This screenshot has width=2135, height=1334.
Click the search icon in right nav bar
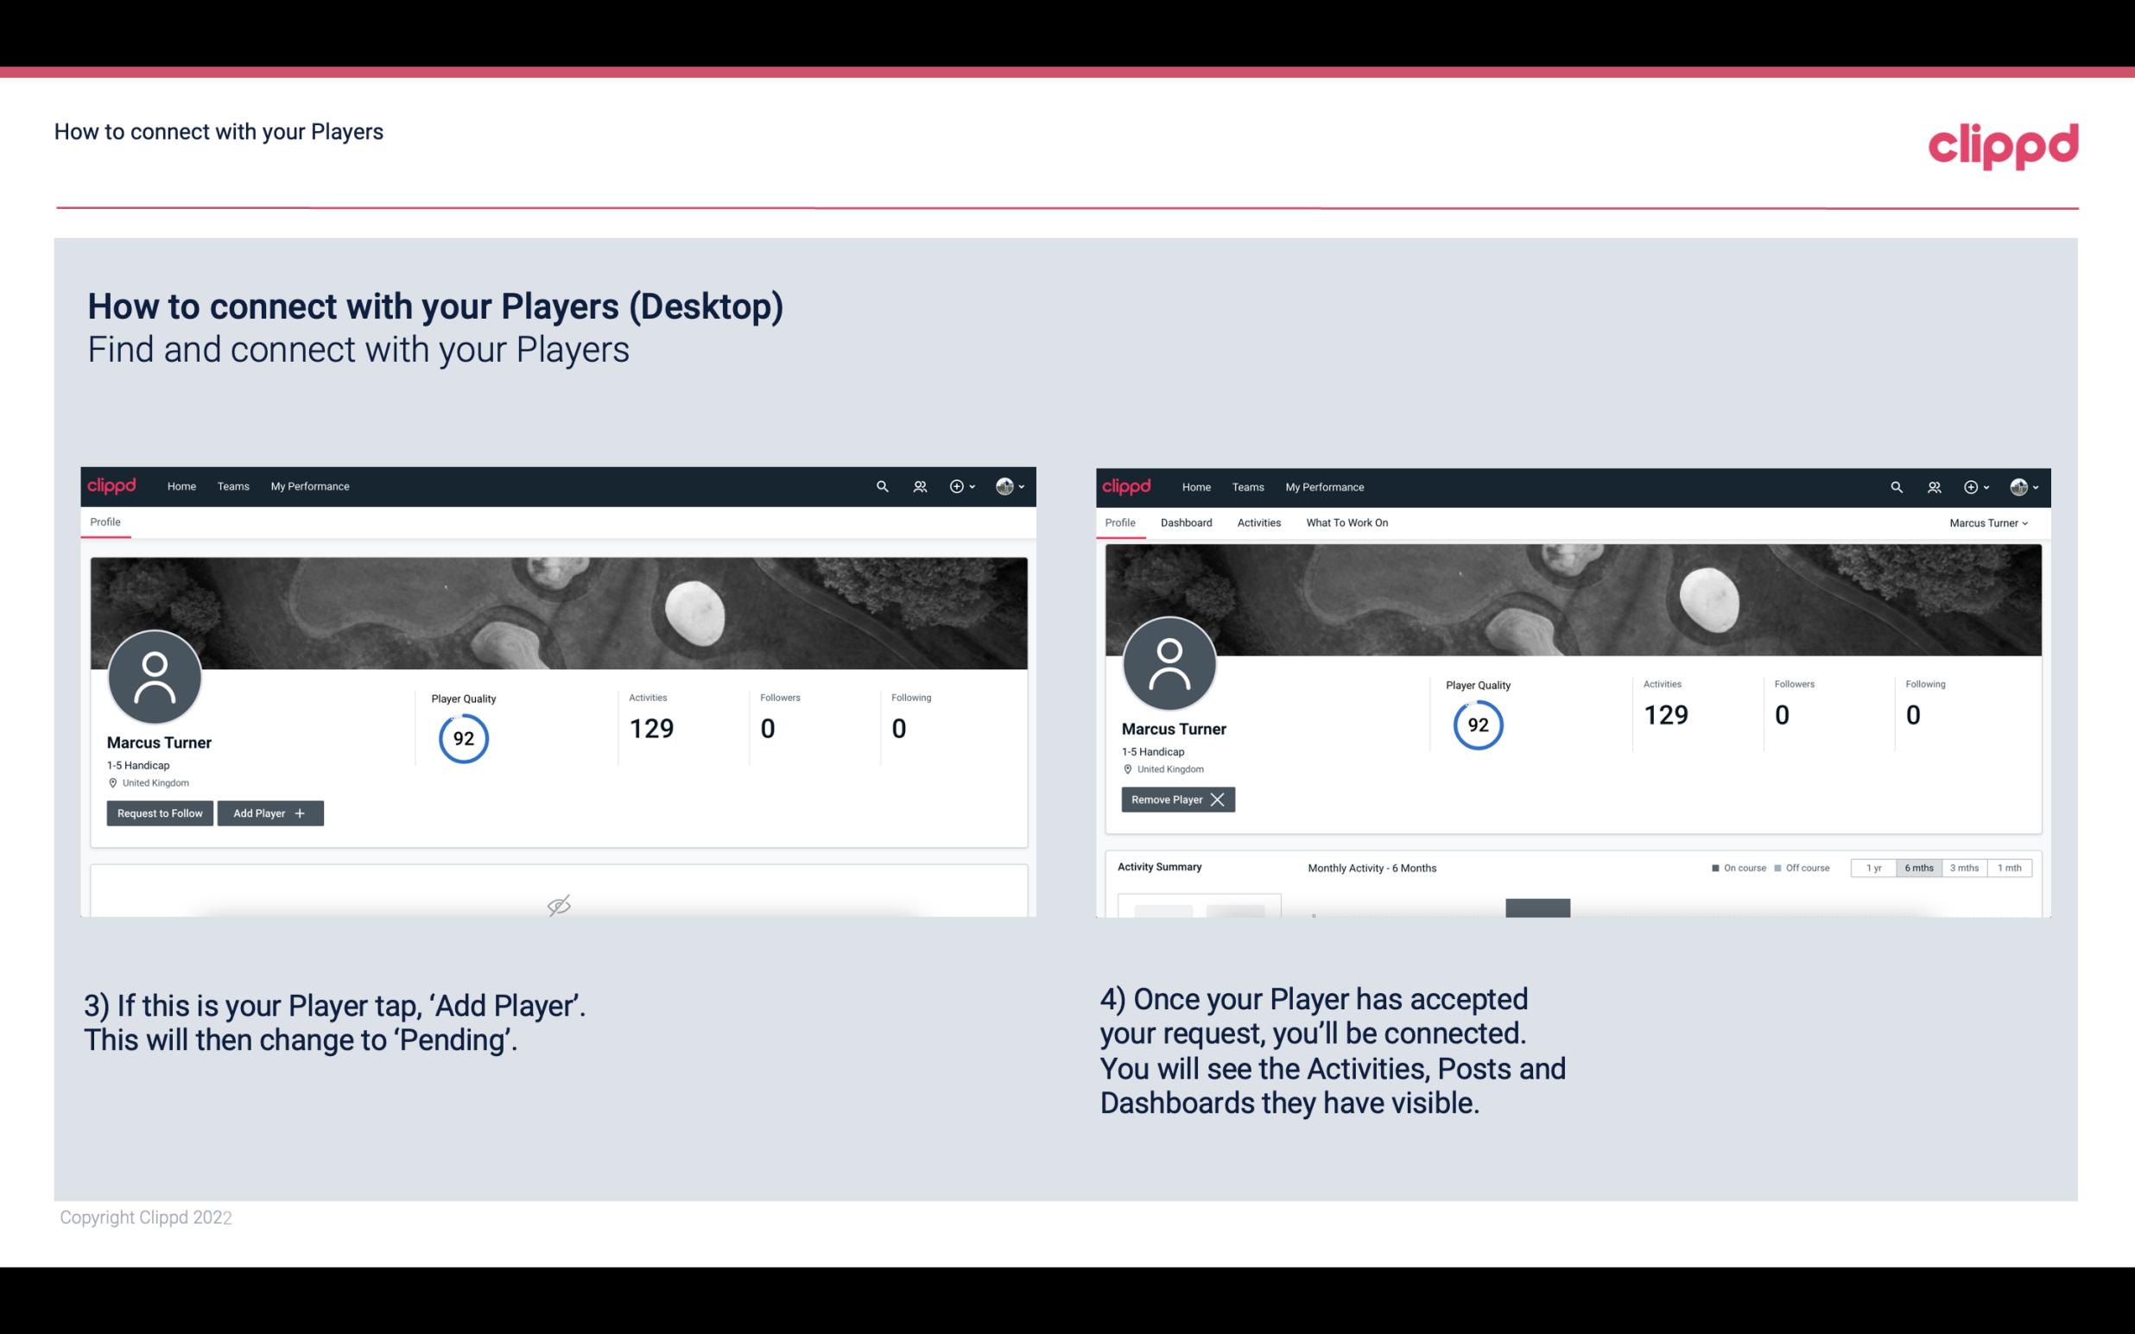click(1895, 487)
